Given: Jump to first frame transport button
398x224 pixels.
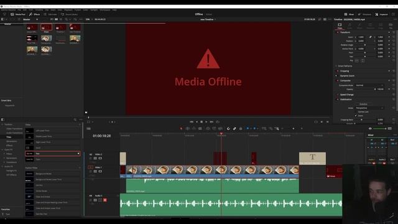Looking at the screenshot, I should [192, 122].
